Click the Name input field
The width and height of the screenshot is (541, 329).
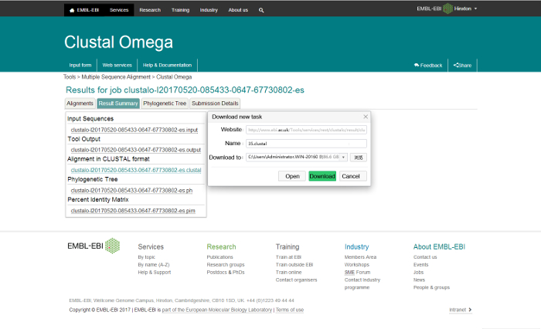click(x=305, y=143)
